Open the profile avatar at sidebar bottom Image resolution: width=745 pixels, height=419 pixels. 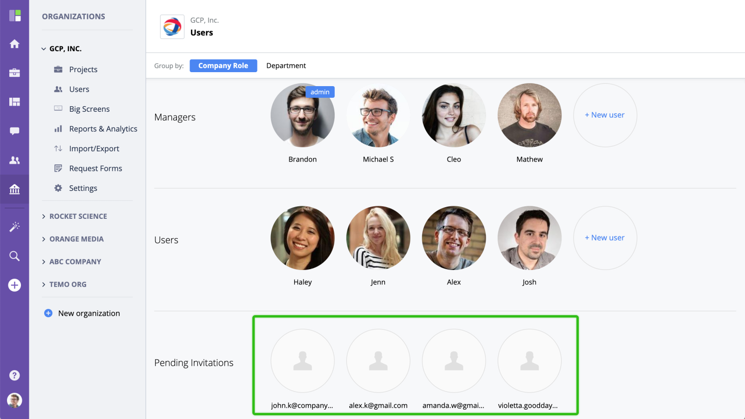tap(14, 400)
